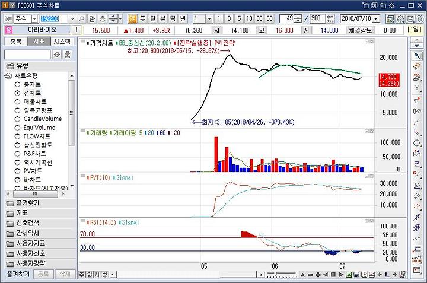Click the Excel export icon in bottom toolbar
This screenshot has height=283, width=427.
(348, 275)
